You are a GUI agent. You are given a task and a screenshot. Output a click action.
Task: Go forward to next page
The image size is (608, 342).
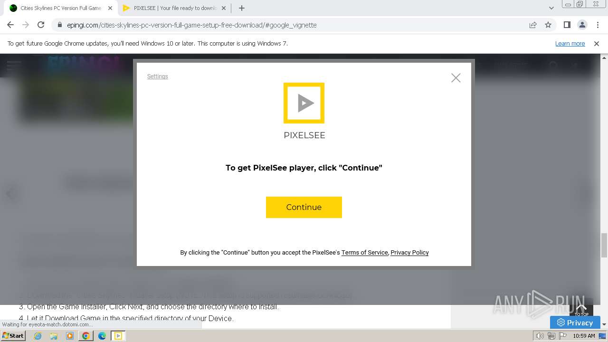tap(26, 25)
